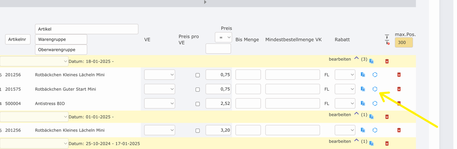The height and width of the screenshot is (149, 457).
Task: Open the Preis comparison operator dropdown
Action: click(x=223, y=37)
